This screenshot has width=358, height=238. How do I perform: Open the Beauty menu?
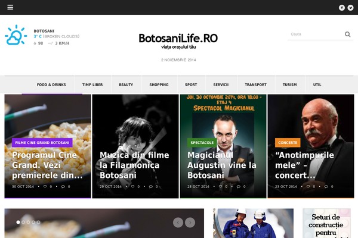[x=126, y=84]
